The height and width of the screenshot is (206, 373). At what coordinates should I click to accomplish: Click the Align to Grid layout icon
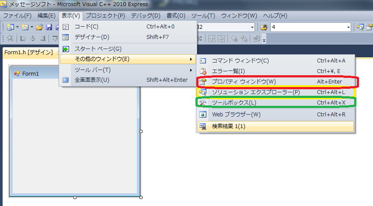tap(10, 38)
